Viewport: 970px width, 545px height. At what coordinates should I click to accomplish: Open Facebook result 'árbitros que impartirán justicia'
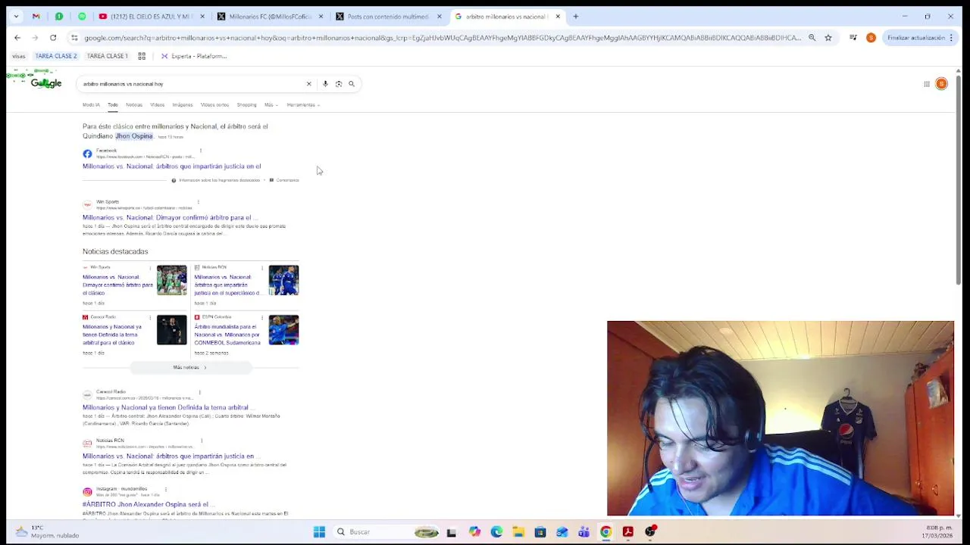(x=171, y=167)
